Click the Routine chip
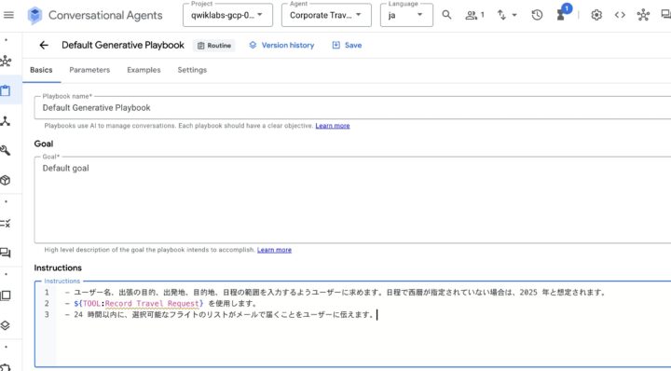Screen dimensions: 671x371 [x=214, y=46]
